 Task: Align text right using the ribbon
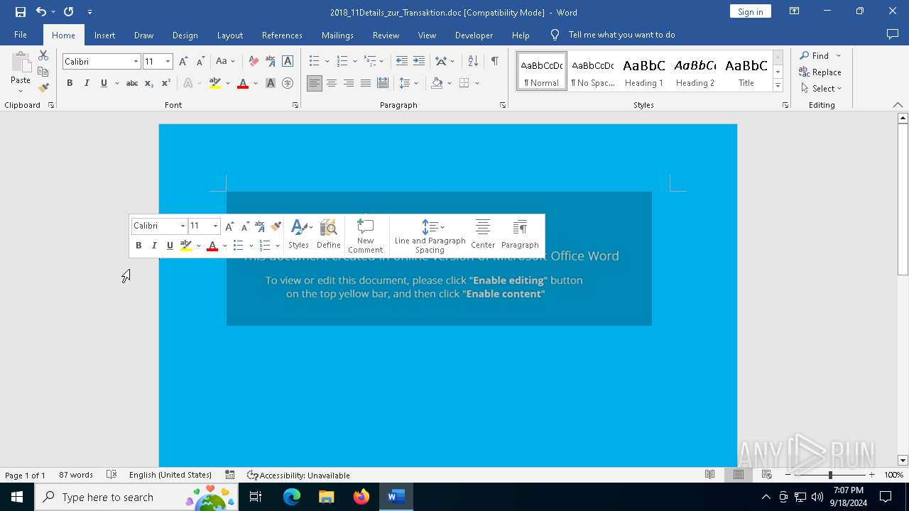349,83
